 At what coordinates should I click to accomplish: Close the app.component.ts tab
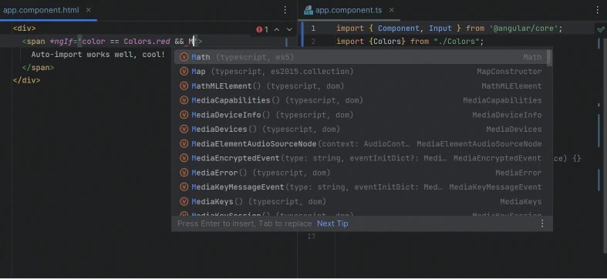(x=392, y=10)
